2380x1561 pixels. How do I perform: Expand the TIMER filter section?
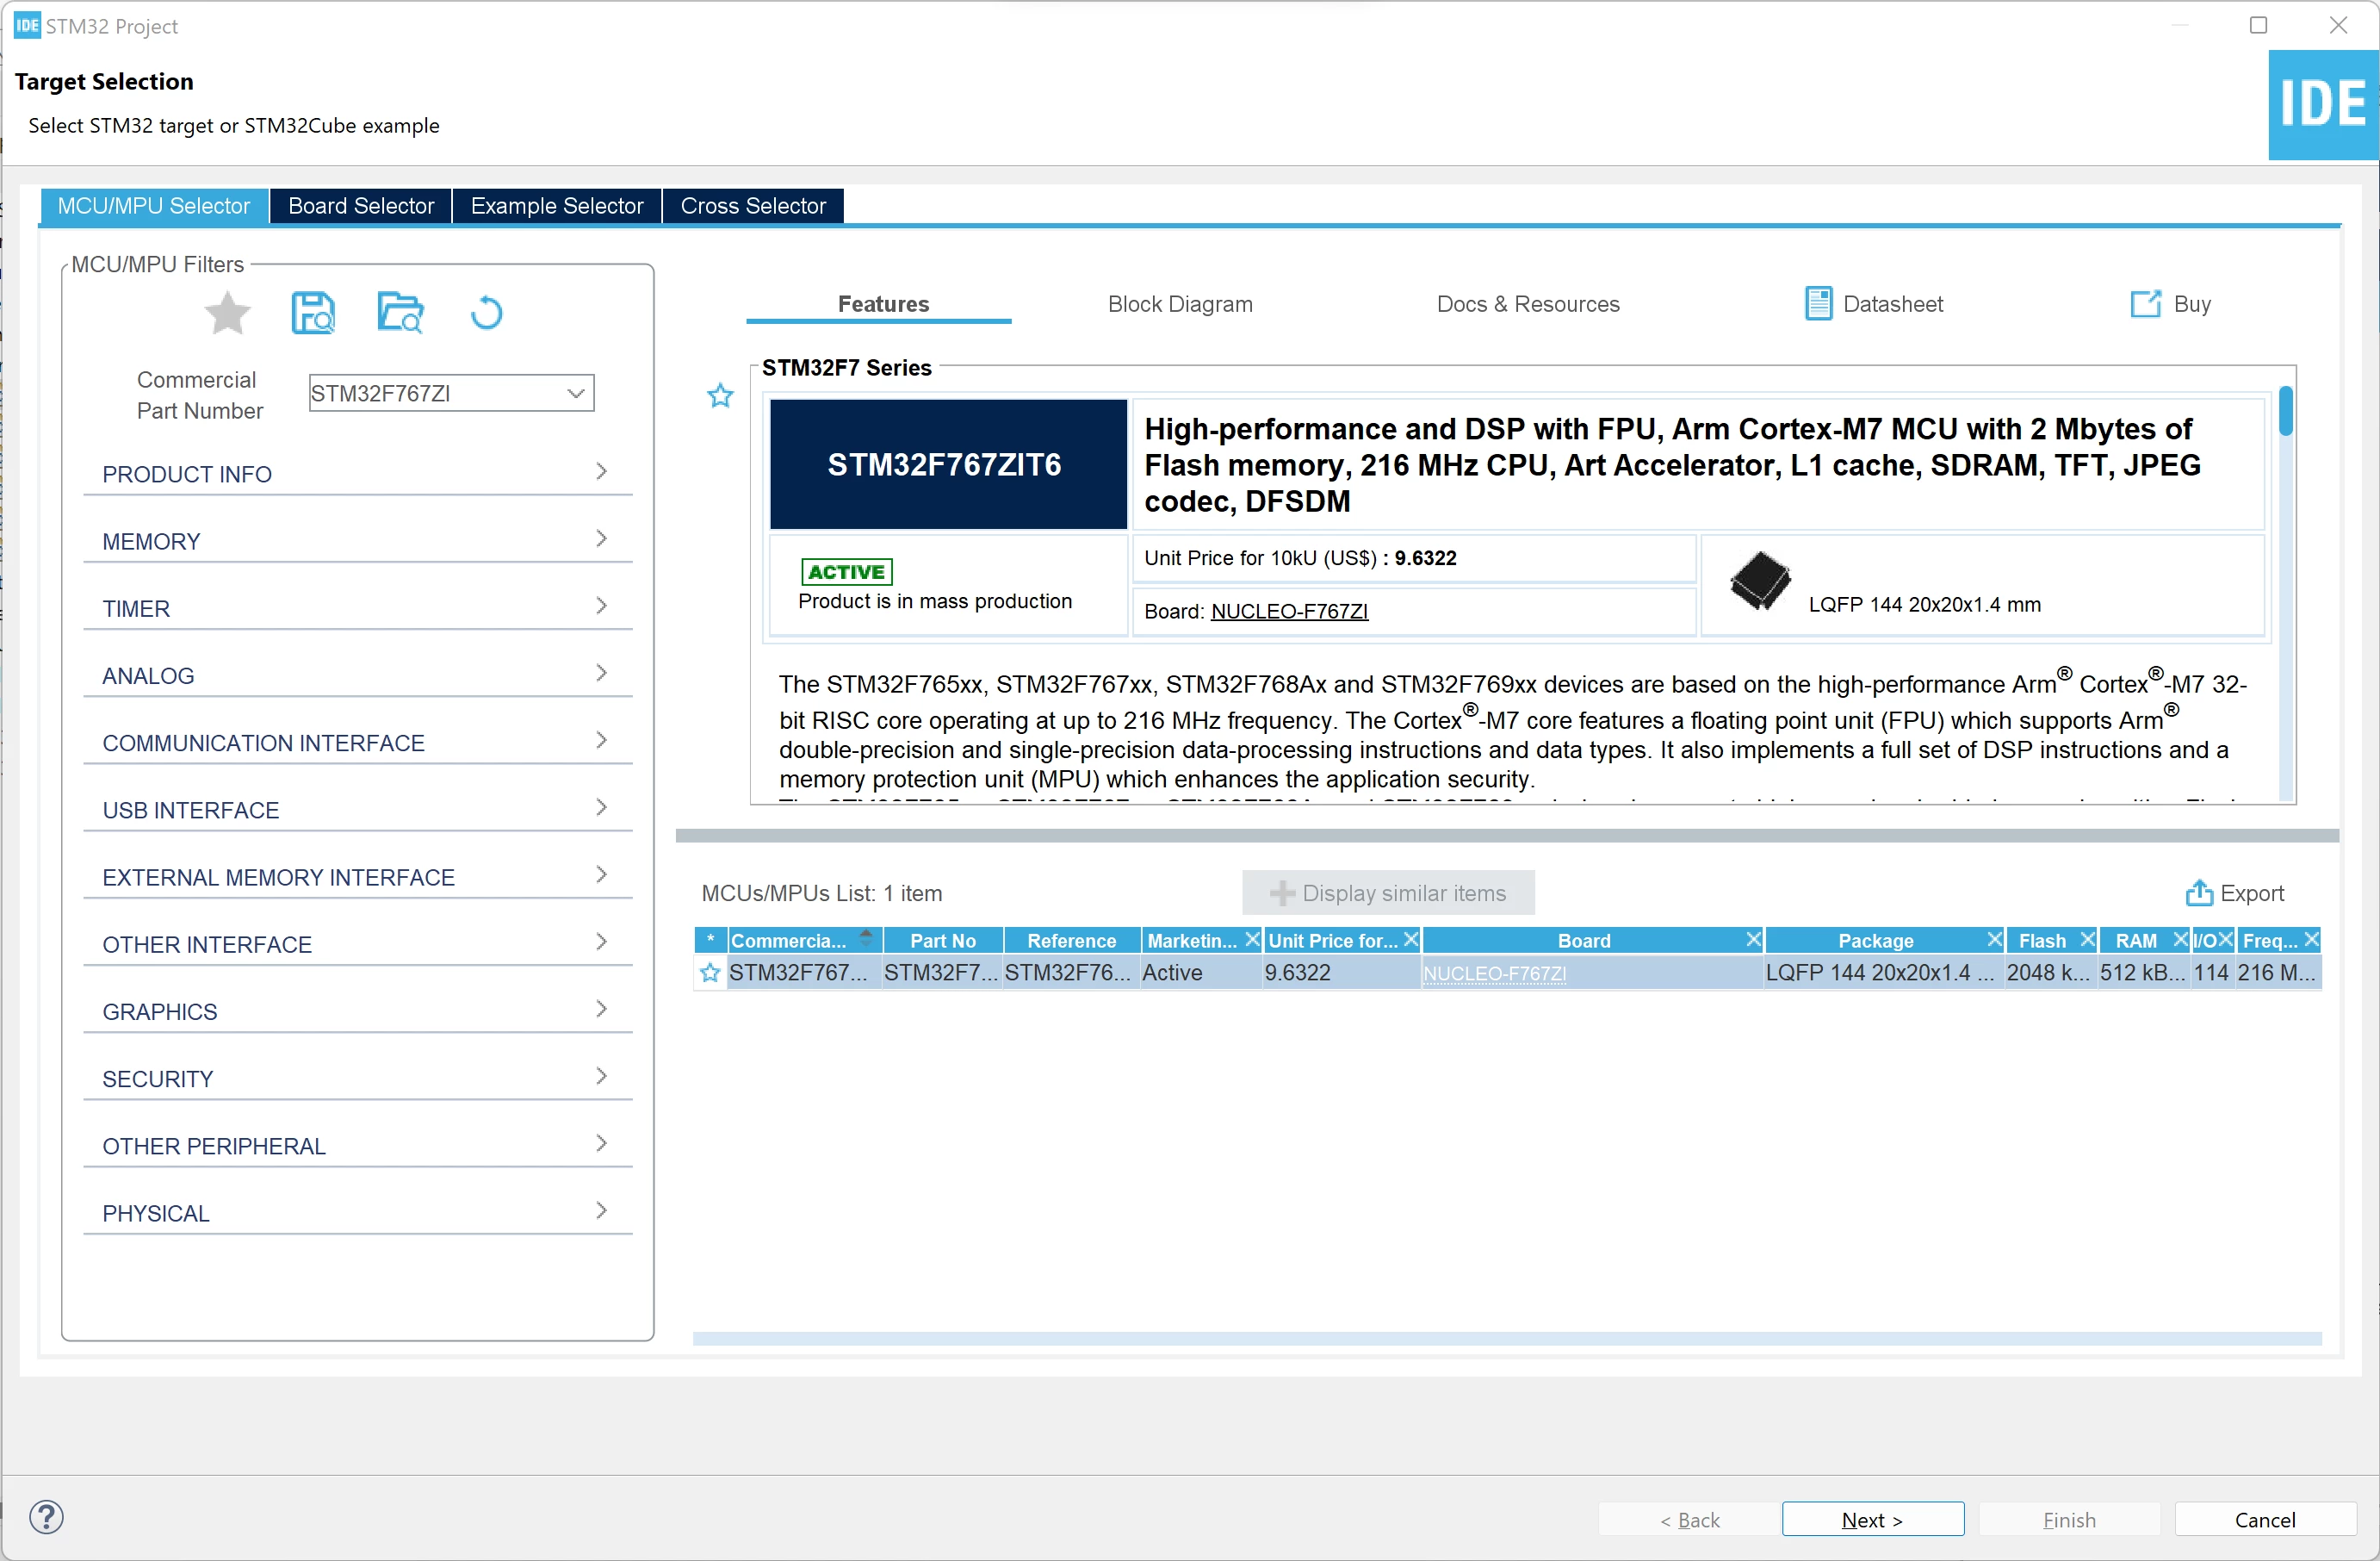(x=357, y=607)
